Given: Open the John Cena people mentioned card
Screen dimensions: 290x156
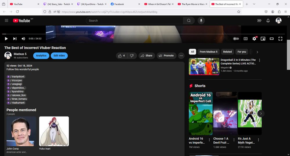Looking at the screenshot, I should click(x=21, y=135).
